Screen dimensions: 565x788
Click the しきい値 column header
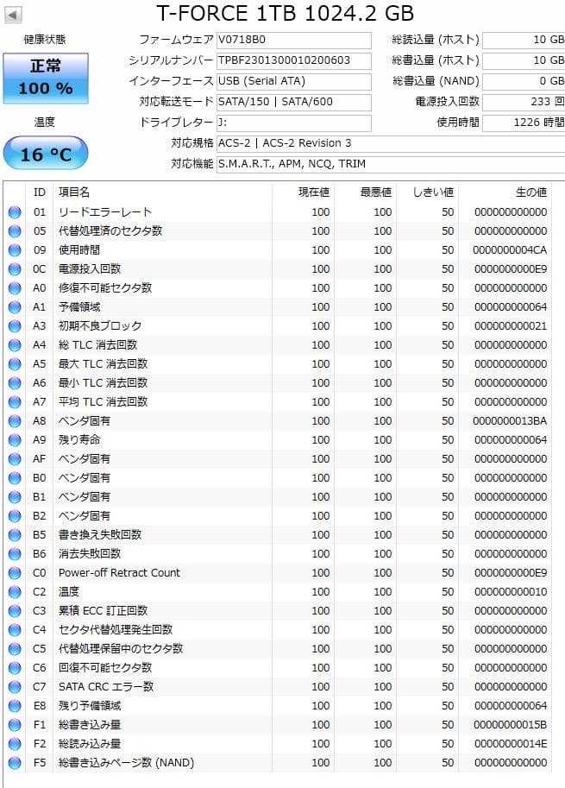click(427, 192)
